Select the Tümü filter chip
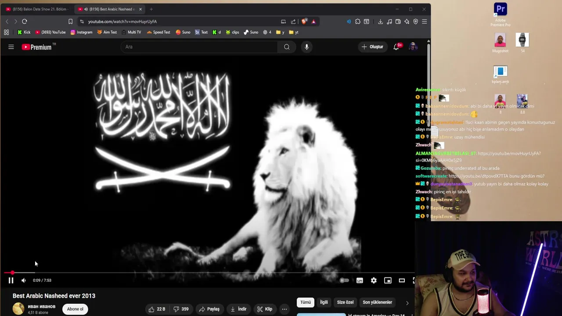This screenshot has height=316, width=562. [x=306, y=302]
